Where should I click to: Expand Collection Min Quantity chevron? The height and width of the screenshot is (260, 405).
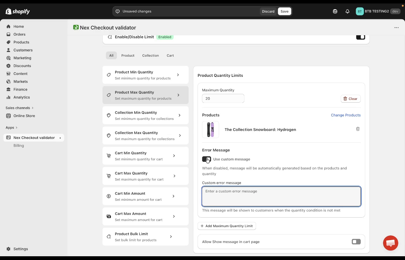180,115
